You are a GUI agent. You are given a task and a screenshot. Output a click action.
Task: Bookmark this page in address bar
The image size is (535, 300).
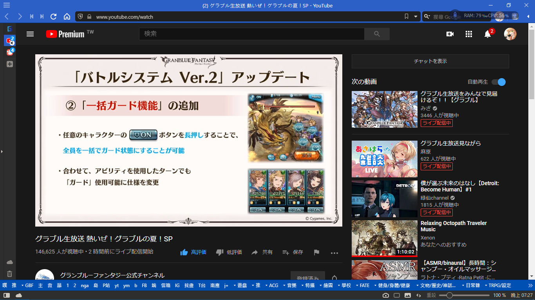click(407, 16)
